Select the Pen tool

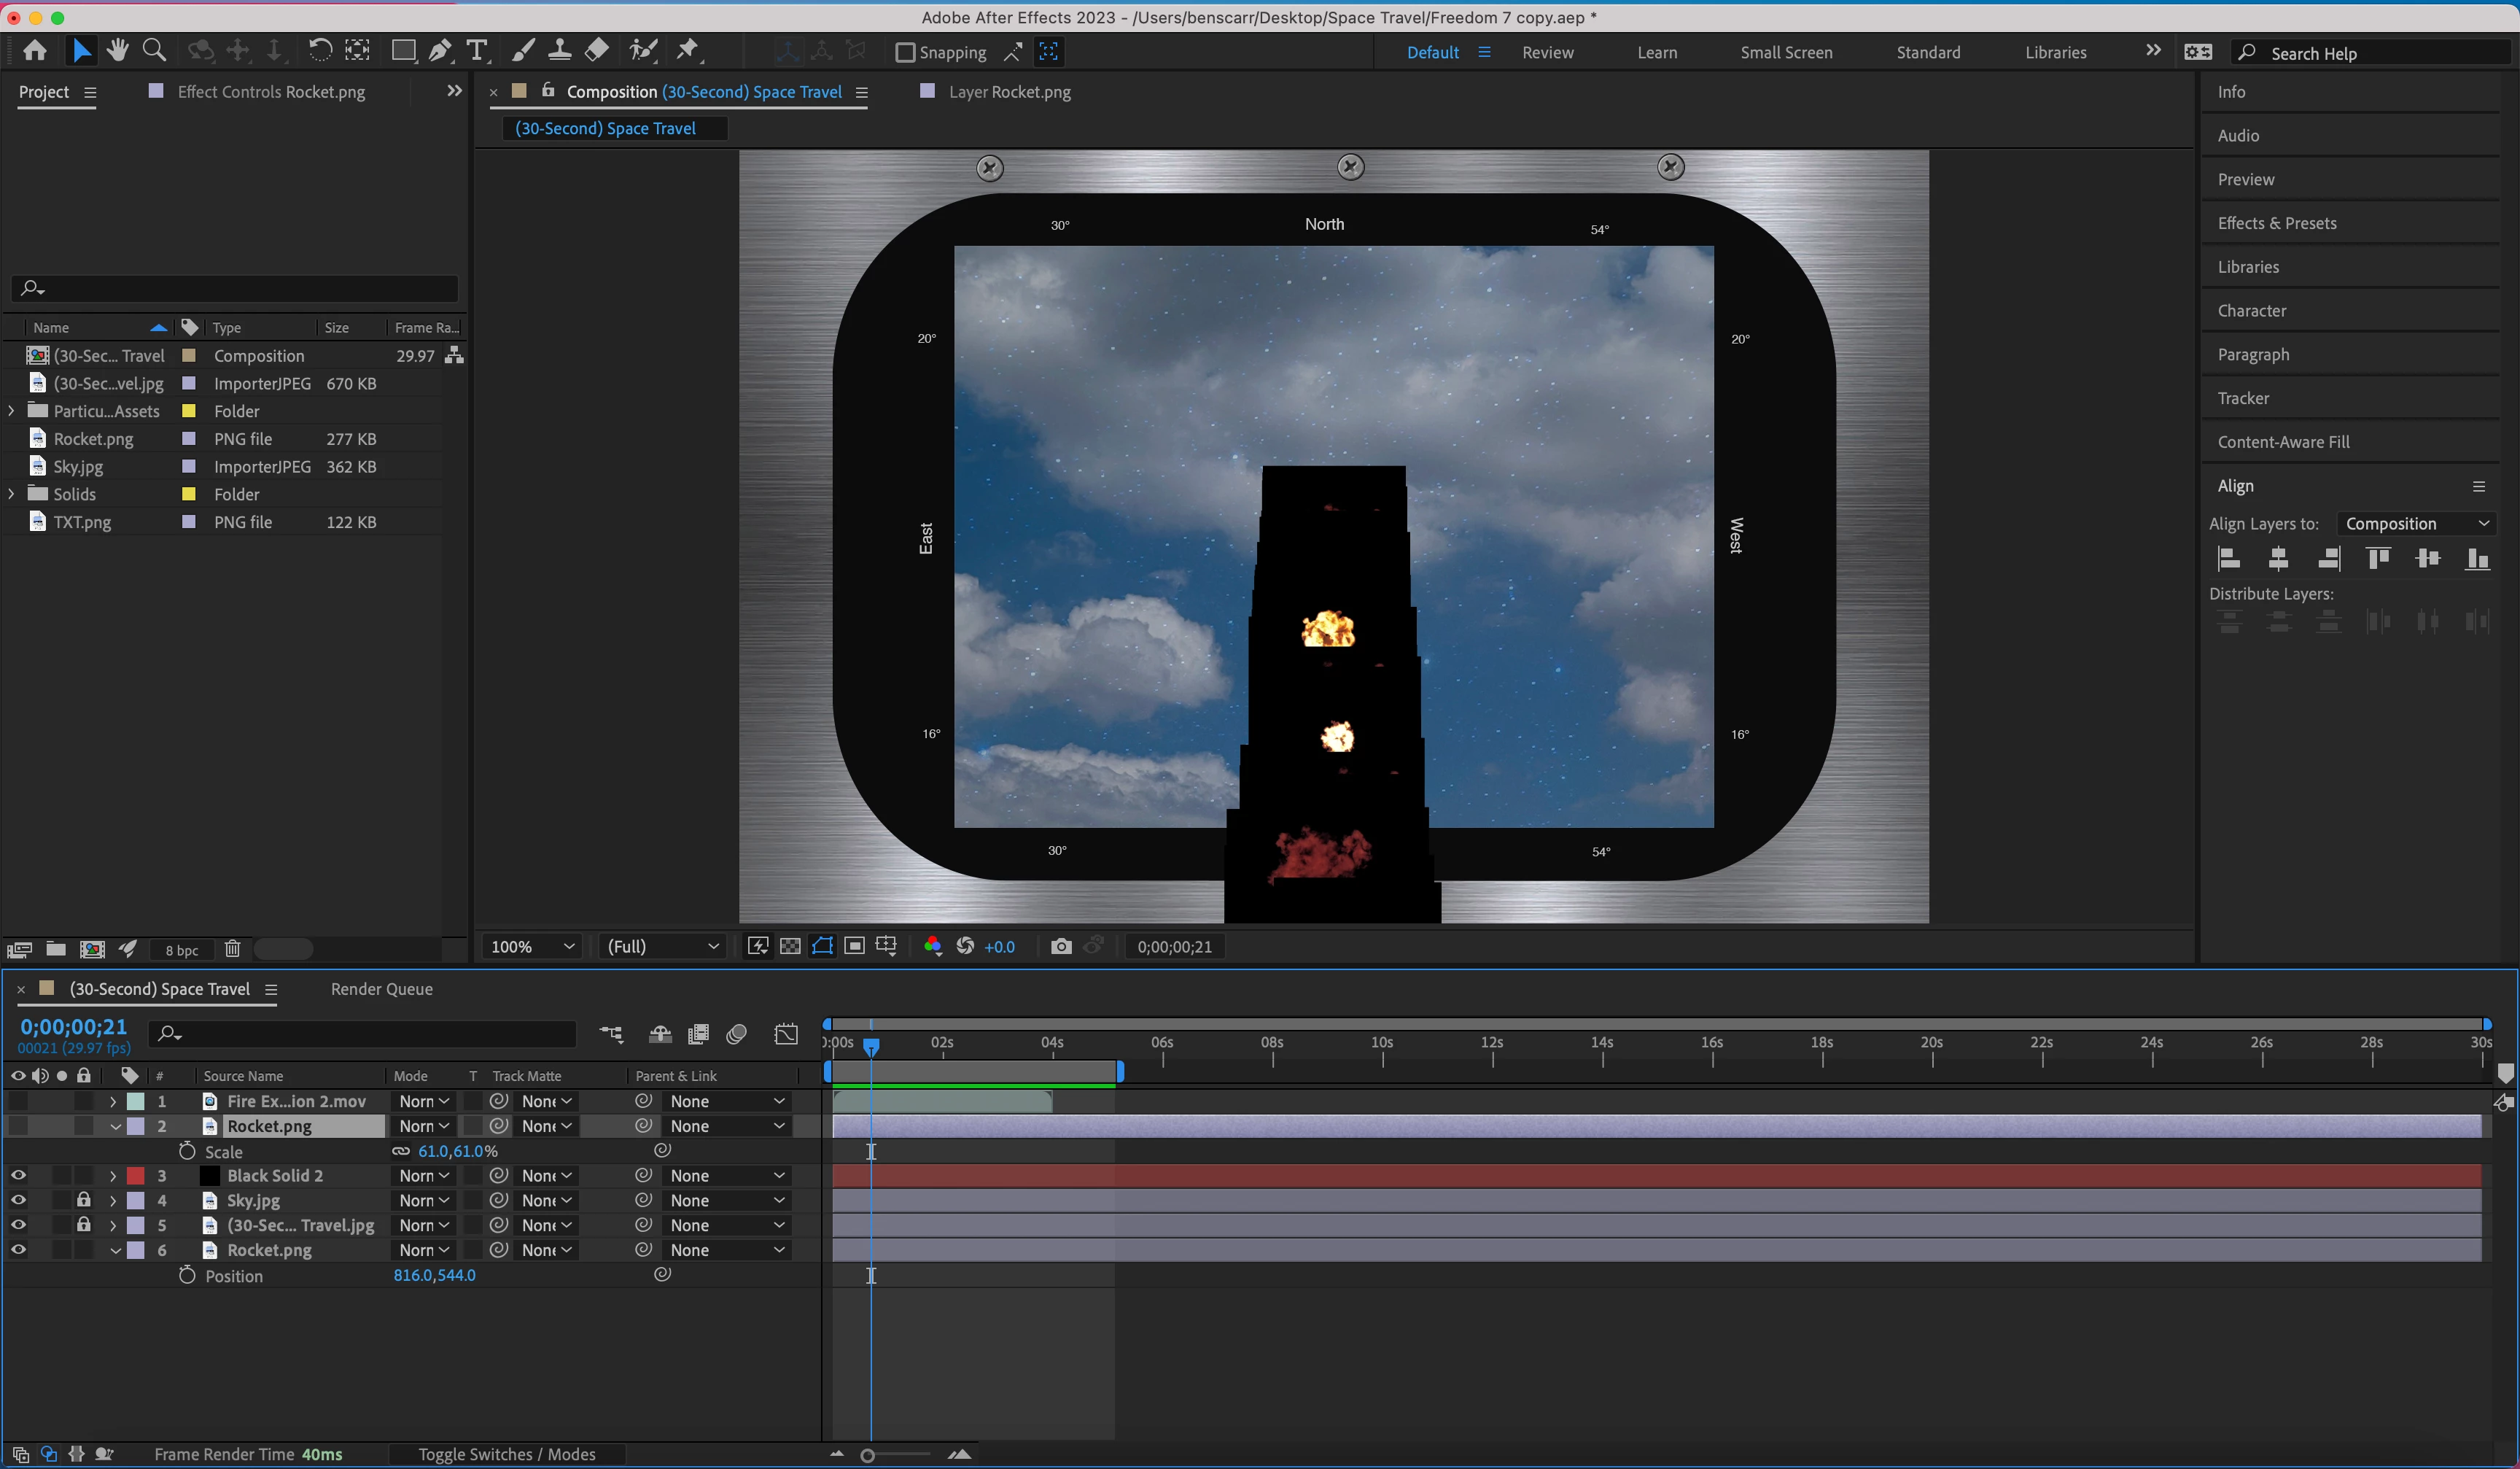pyautogui.click(x=440, y=50)
